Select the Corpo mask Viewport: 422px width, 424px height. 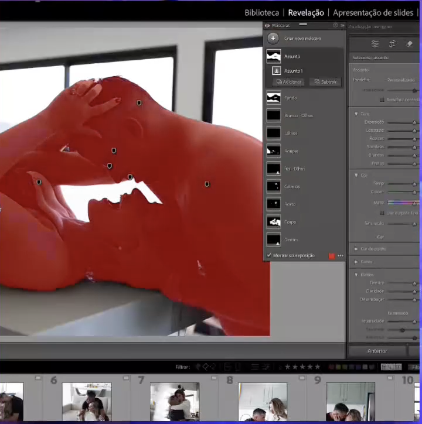[304, 222]
